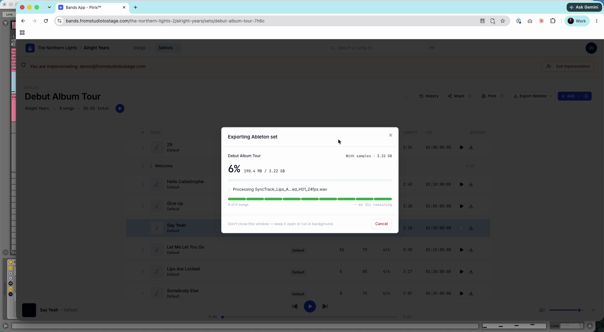View site information icon in address bar

click(60, 21)
